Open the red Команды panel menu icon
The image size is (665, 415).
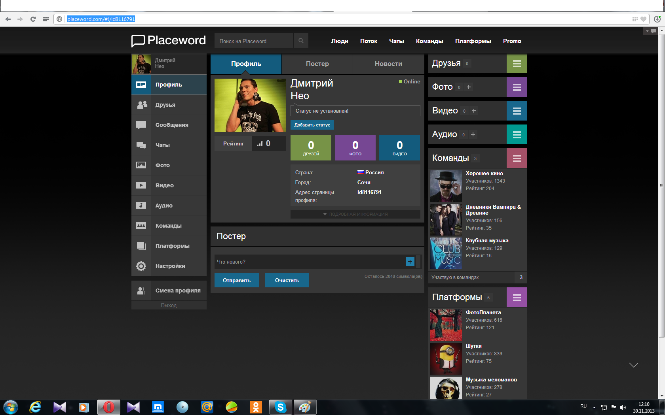[x=517, y=158]
